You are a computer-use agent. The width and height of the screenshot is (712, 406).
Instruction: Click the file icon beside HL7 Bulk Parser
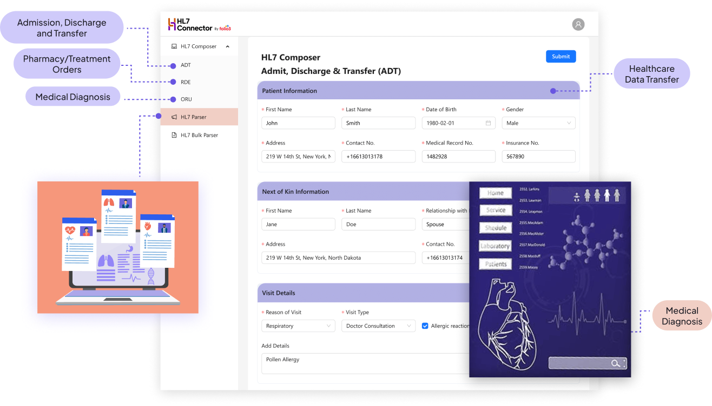click(x=174, y=135)
